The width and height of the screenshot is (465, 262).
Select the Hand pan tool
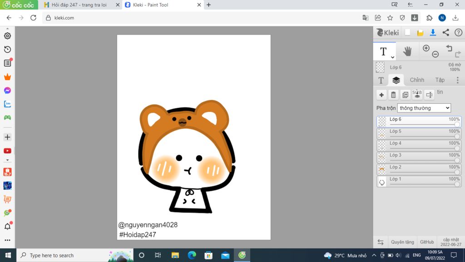click(x=407, y=51)
